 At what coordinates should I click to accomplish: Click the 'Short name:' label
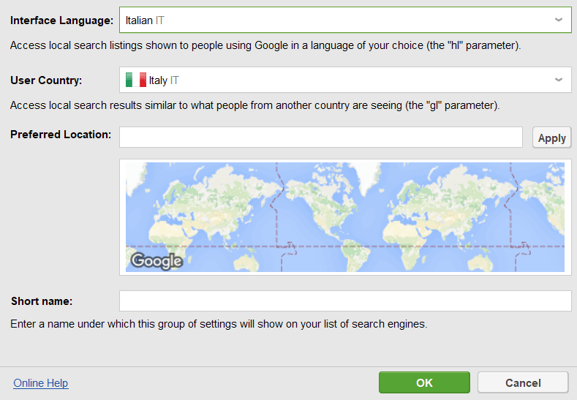(42, 301)
